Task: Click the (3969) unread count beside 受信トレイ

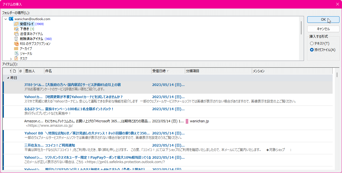Action: click(x=39, y=24)
